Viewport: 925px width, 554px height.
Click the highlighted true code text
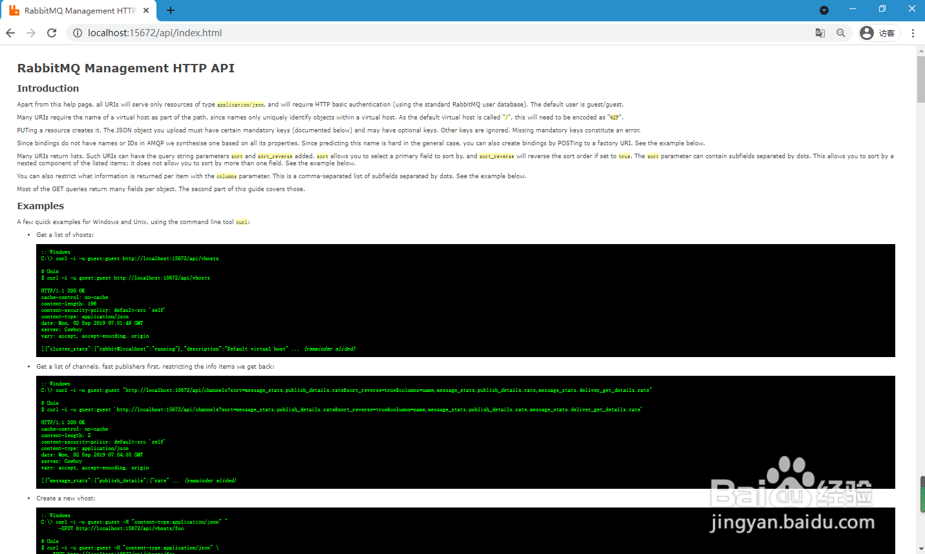pos(624,156)
